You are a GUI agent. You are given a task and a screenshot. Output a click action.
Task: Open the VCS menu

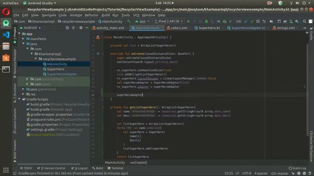(x=136, y=15)
